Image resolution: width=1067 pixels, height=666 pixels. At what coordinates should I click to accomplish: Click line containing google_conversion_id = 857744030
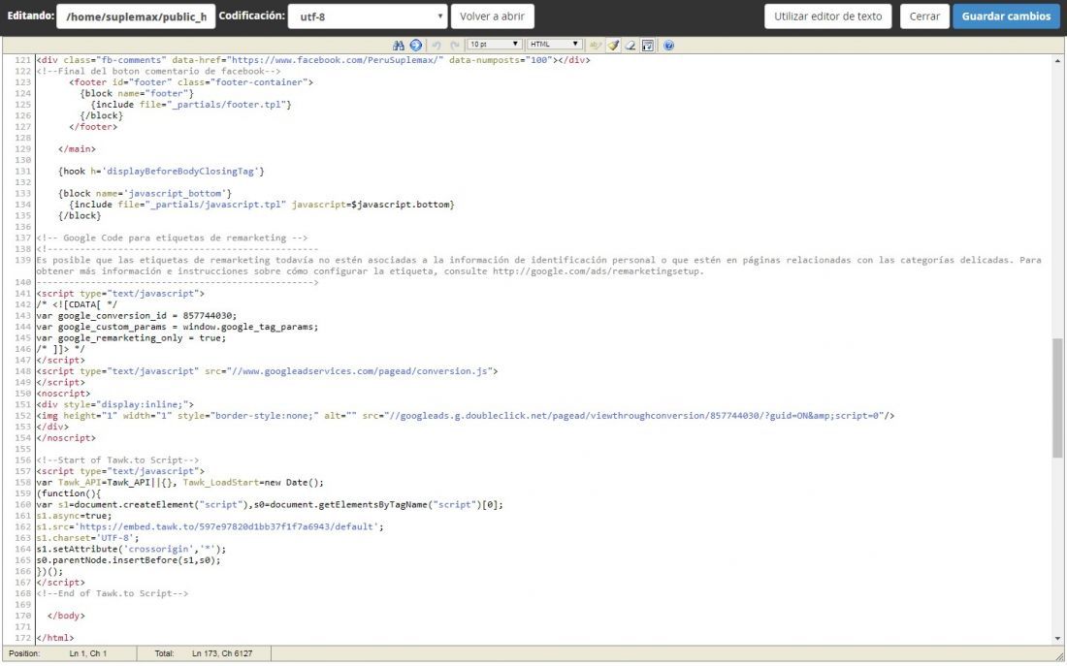pos(137,316)
